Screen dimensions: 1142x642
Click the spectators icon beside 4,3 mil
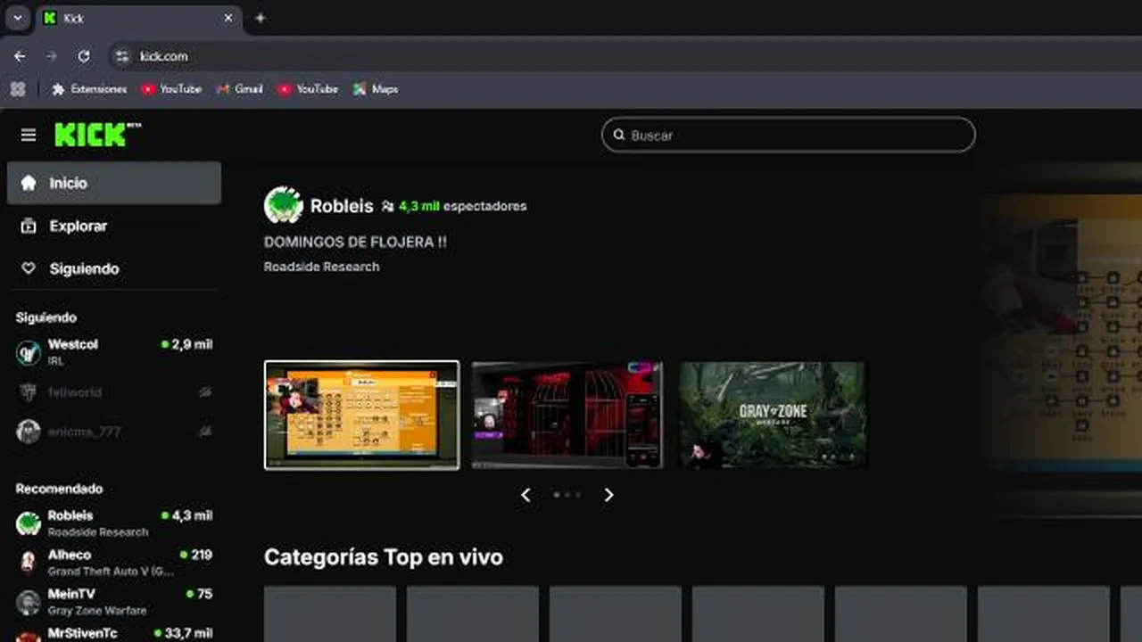coord(387,206)
